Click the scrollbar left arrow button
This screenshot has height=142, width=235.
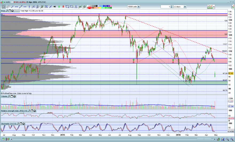11,139
